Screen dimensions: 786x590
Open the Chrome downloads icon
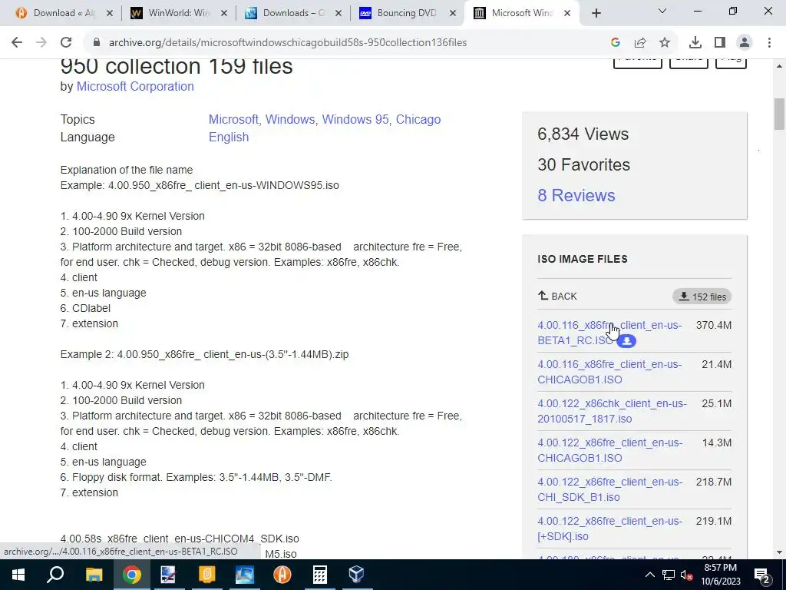pyautogui.click(x=695, y=43)
